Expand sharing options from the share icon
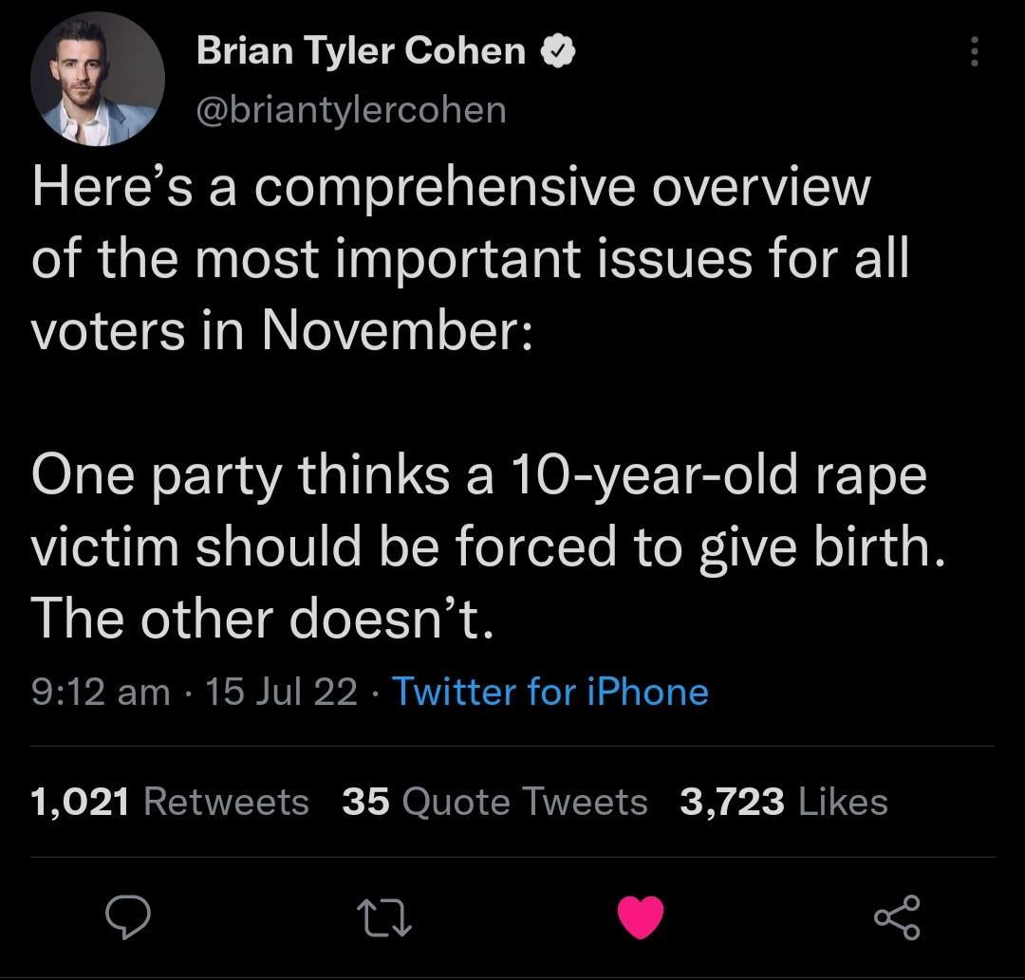 pyautogui.click(x=899, y=914)
